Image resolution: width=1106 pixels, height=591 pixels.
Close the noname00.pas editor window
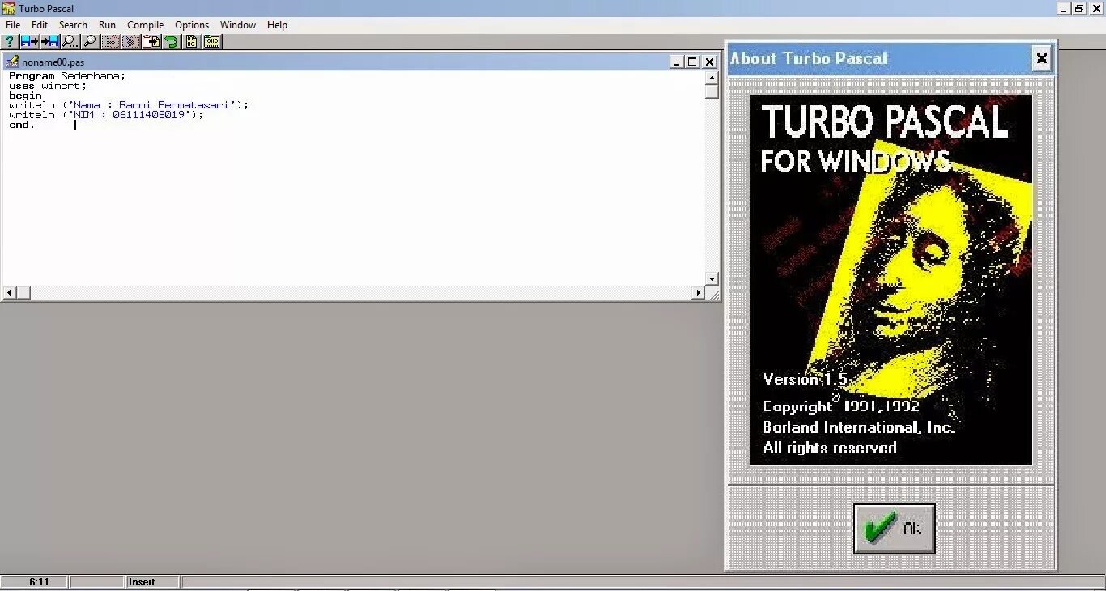709,62
